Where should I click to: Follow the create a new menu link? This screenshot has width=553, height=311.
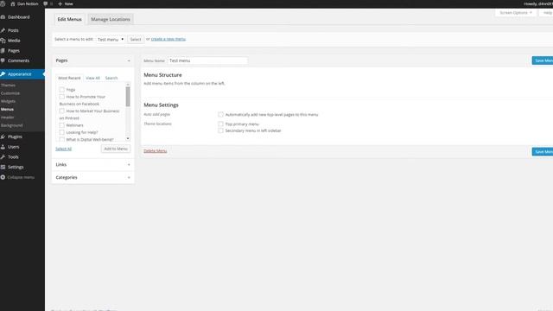[168, 39]
